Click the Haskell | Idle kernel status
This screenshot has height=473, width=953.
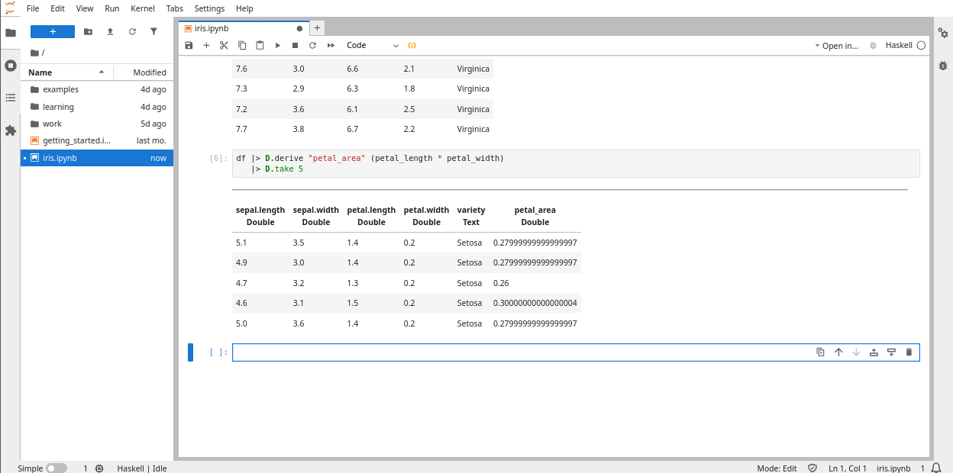(142, 468)
